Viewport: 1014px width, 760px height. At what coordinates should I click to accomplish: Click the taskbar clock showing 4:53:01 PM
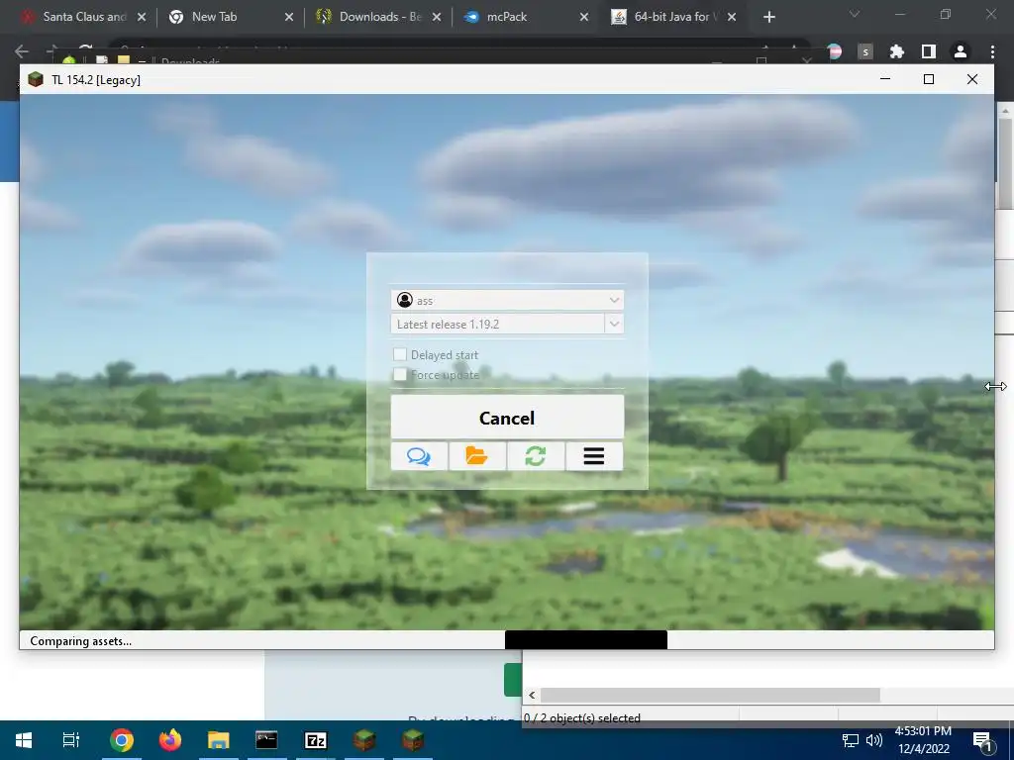923,740
